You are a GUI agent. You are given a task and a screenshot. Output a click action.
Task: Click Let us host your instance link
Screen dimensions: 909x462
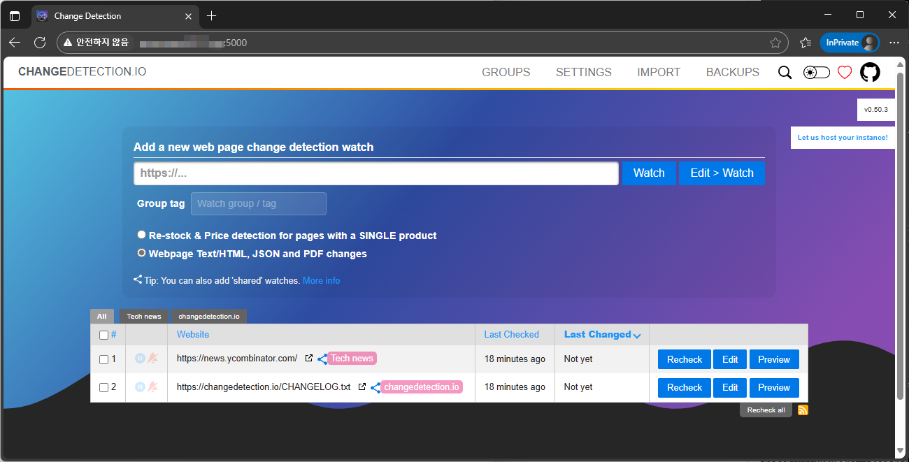point(843,138)
